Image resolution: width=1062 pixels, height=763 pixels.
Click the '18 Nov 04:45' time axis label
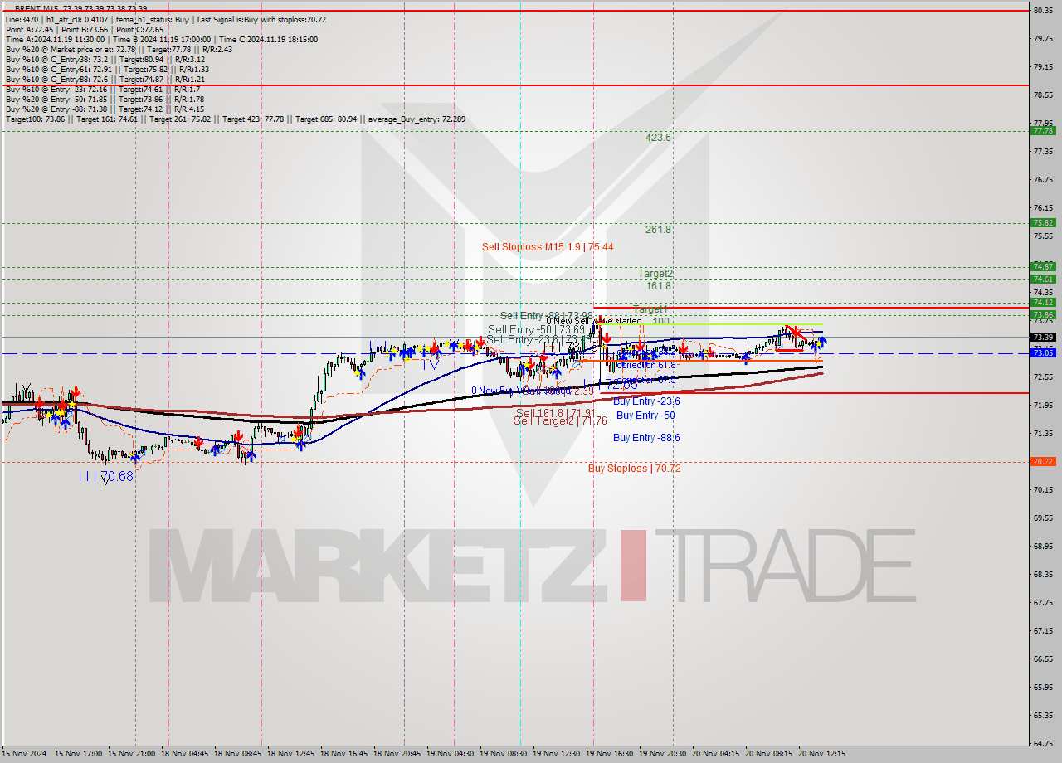click(x=186, y=754)
